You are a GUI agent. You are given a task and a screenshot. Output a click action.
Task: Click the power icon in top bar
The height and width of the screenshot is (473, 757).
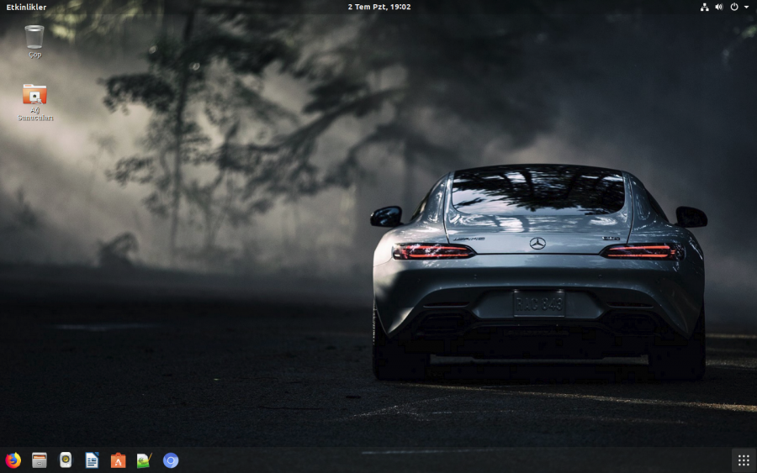tap(733, 7)
